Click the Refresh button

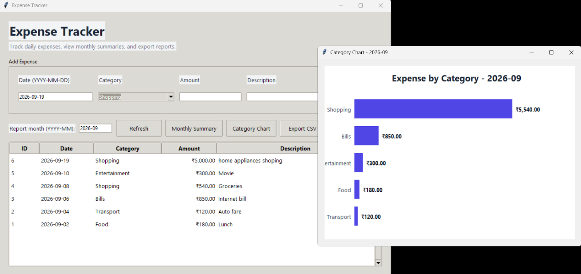tap(139, 128)
